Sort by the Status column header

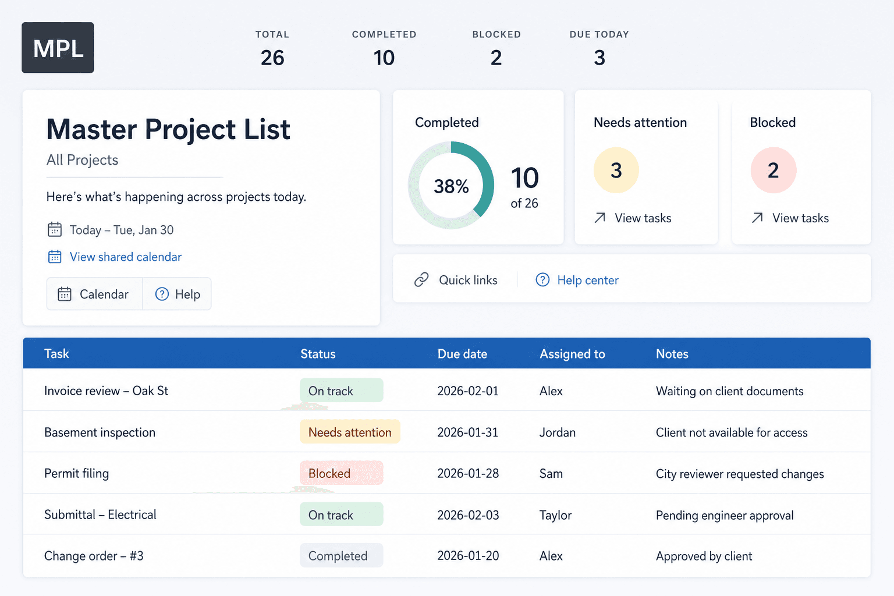(x=318, y=354)
